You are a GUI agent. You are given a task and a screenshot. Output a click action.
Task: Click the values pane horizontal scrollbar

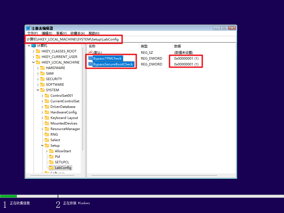154,175
